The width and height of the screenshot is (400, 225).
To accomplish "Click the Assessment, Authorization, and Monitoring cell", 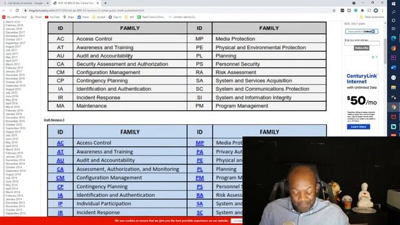I will [130, 169].
